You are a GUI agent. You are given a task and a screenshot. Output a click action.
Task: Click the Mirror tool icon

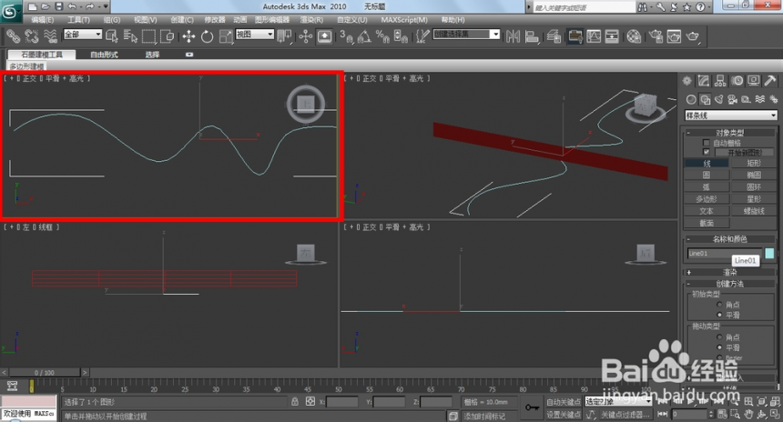[513, 36]
